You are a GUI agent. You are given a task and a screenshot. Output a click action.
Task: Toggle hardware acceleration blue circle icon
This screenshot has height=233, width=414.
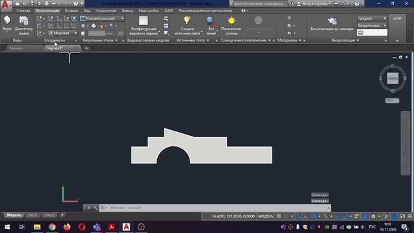tap(395, 216)
